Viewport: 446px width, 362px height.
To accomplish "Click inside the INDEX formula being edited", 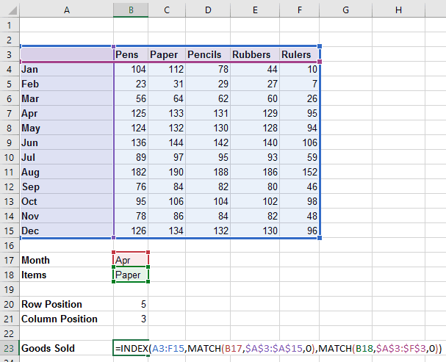I will pos(279,348).
